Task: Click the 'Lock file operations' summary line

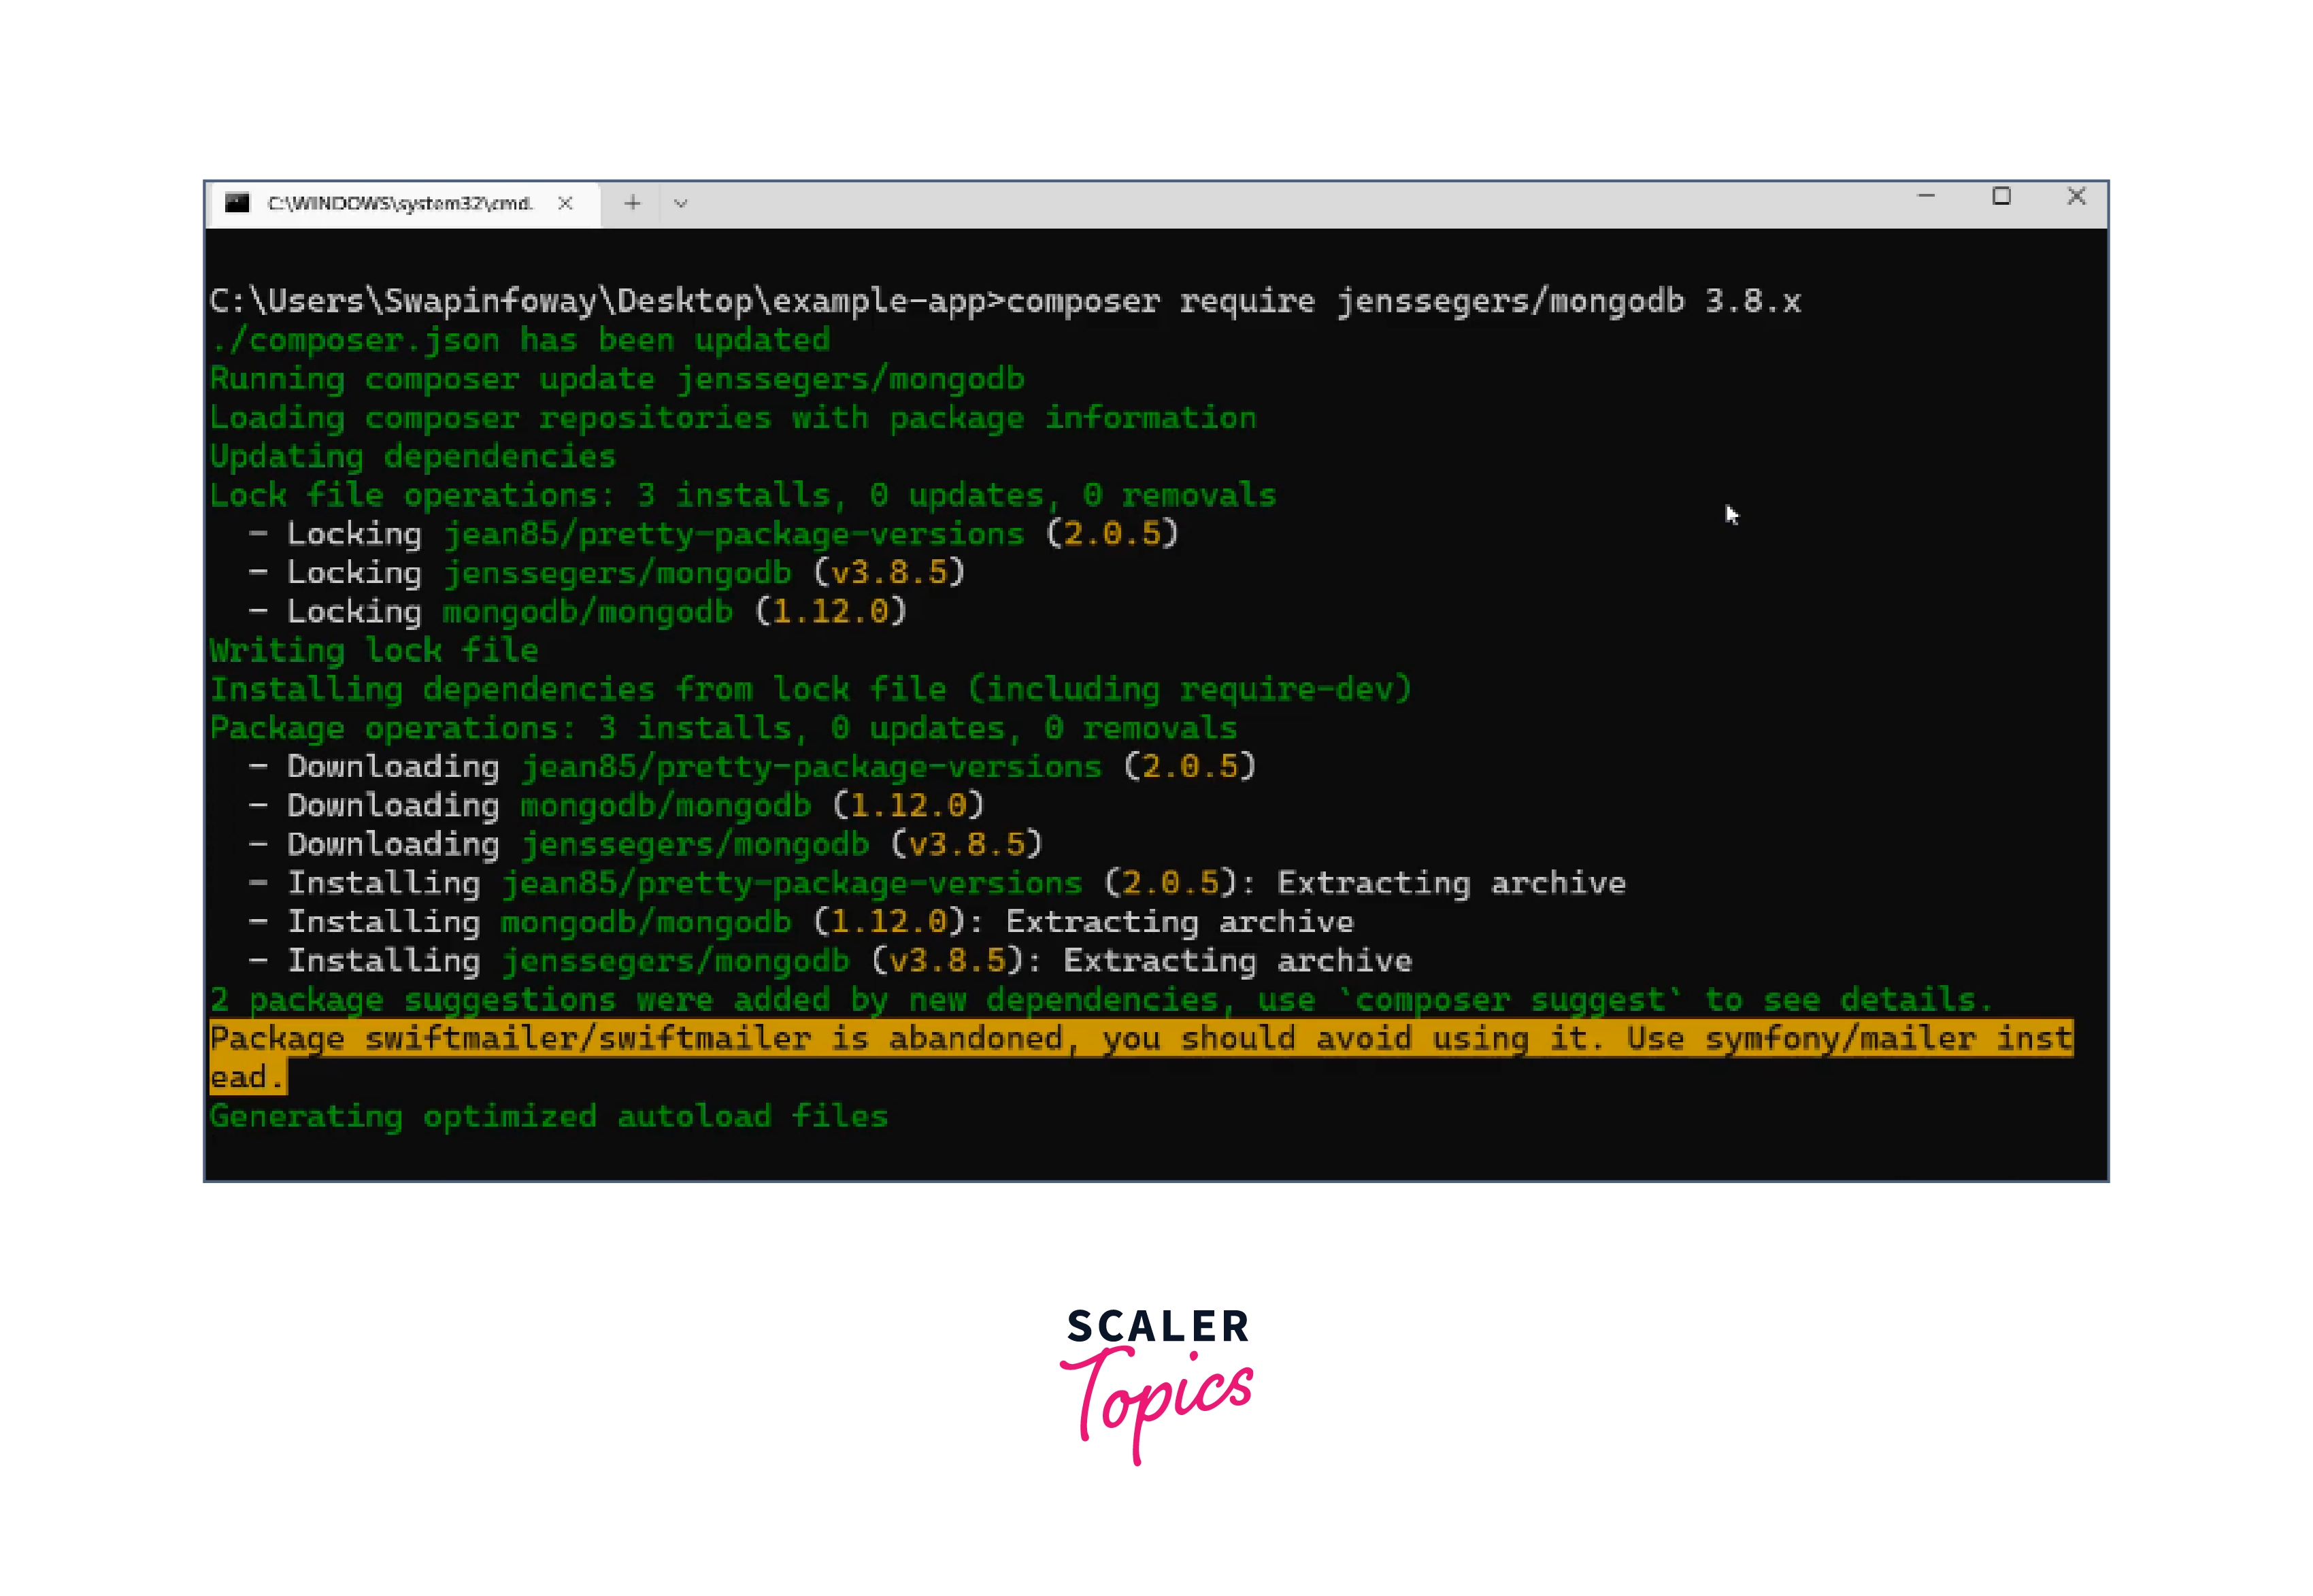Action: click(x=742, y=495)
